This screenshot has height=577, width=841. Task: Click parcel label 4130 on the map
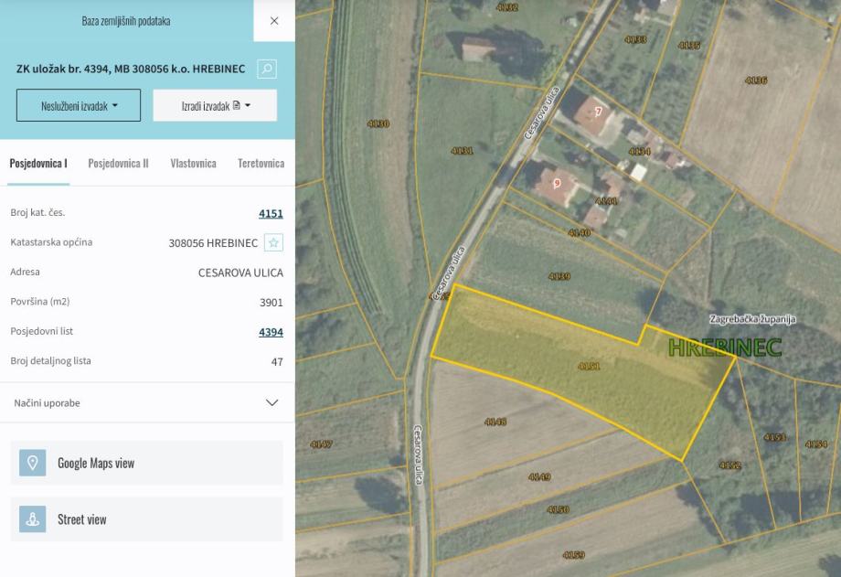[x=378, y=123]
